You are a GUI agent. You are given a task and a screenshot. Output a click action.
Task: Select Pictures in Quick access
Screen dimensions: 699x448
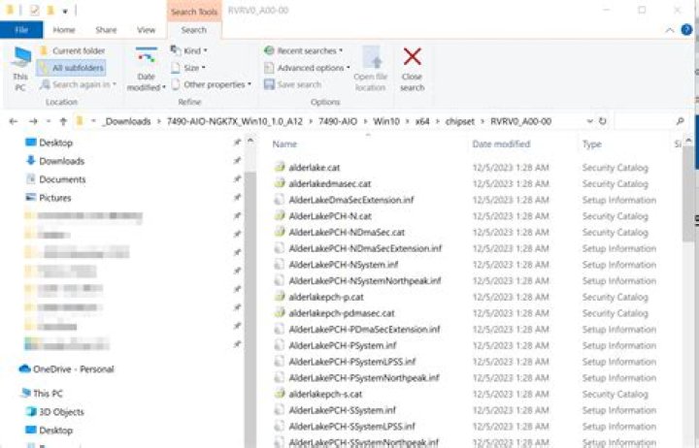pos(54,198)
